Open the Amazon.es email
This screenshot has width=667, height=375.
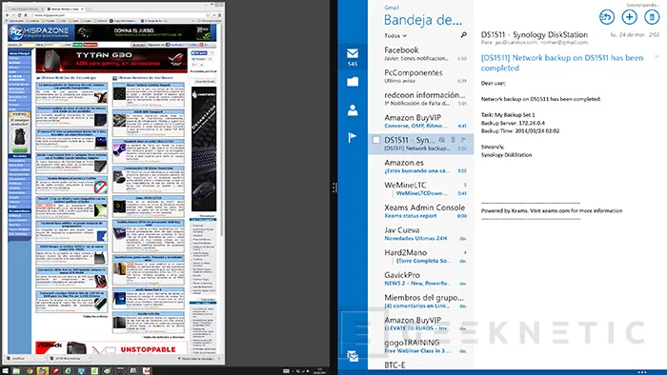click(x=421, y=166)
